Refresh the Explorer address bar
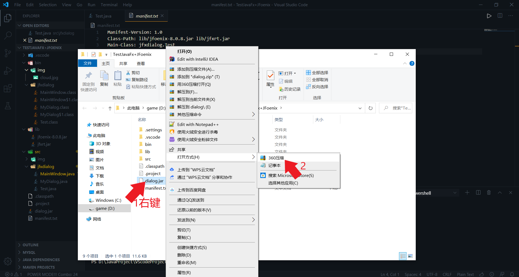The width and height of the screenshot is (519, 277). [x=370, y=108]
